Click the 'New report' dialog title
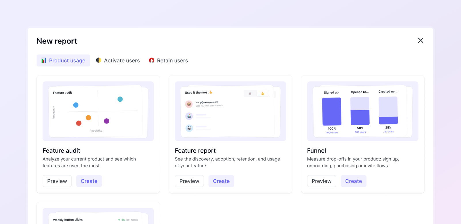The image size is (461, 224). coord(57,41)
